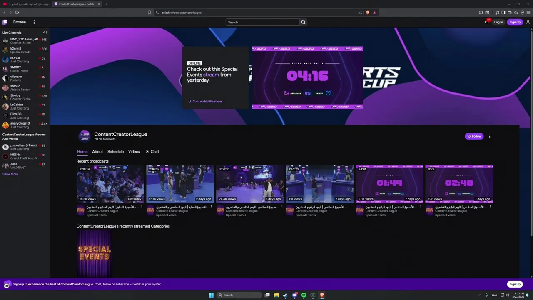
Task: Open the user account icon
Action: tap(528, 22)
